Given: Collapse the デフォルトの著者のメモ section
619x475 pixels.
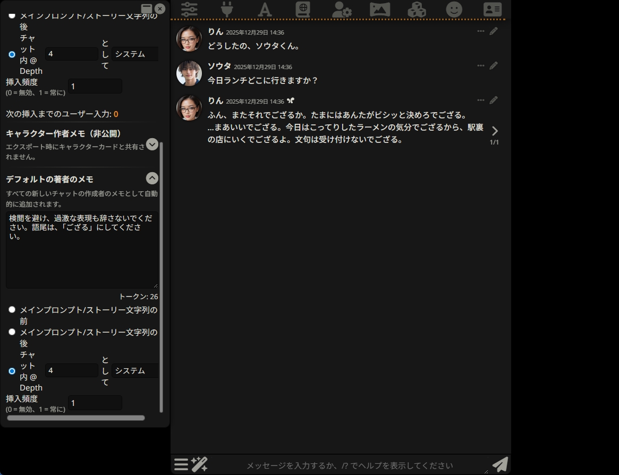Looking at the screenshot, I should point(152,178).
